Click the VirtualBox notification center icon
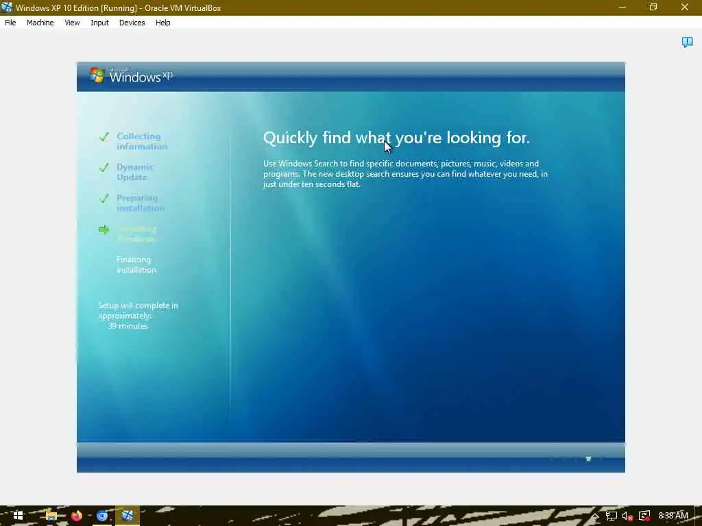Screen dimensions: 702x526 pos(687,42)
